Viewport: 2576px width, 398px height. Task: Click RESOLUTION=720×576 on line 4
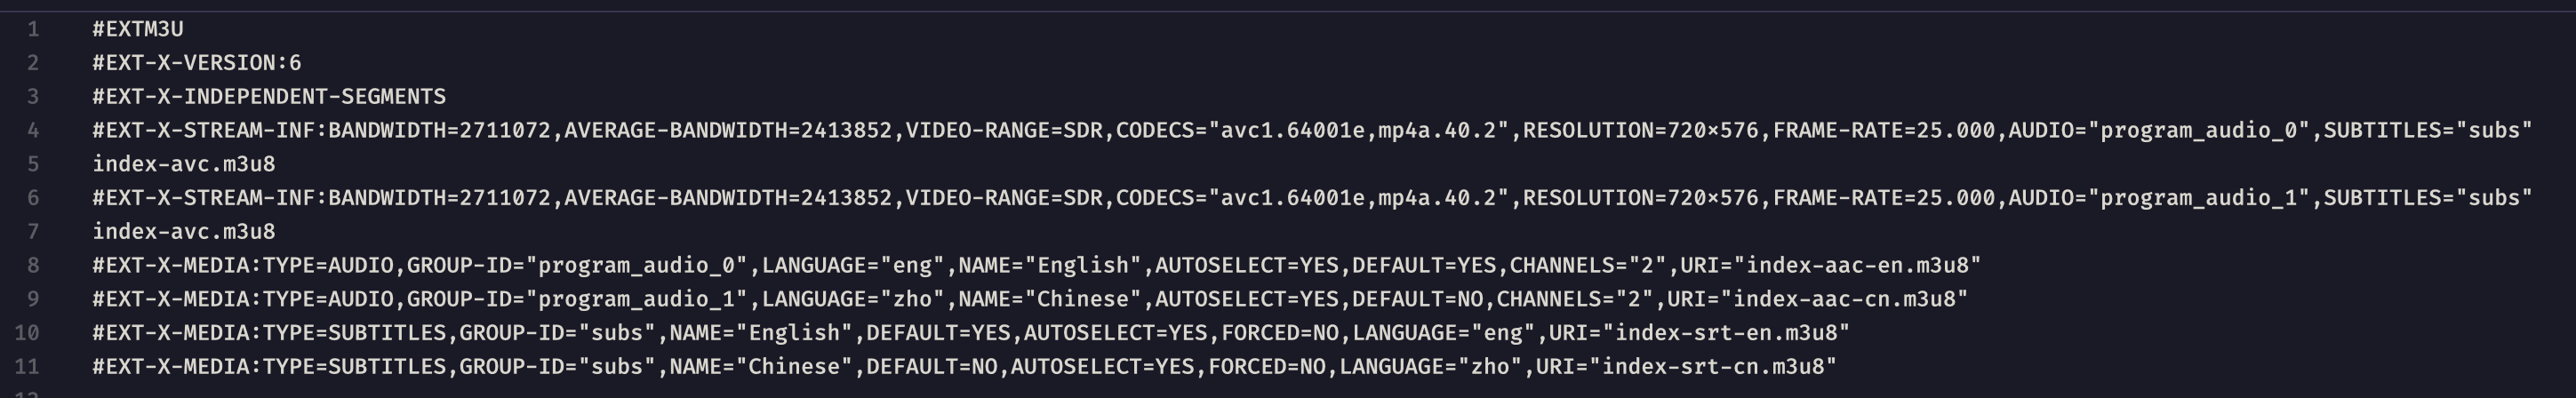click(x=1641, y=130)
